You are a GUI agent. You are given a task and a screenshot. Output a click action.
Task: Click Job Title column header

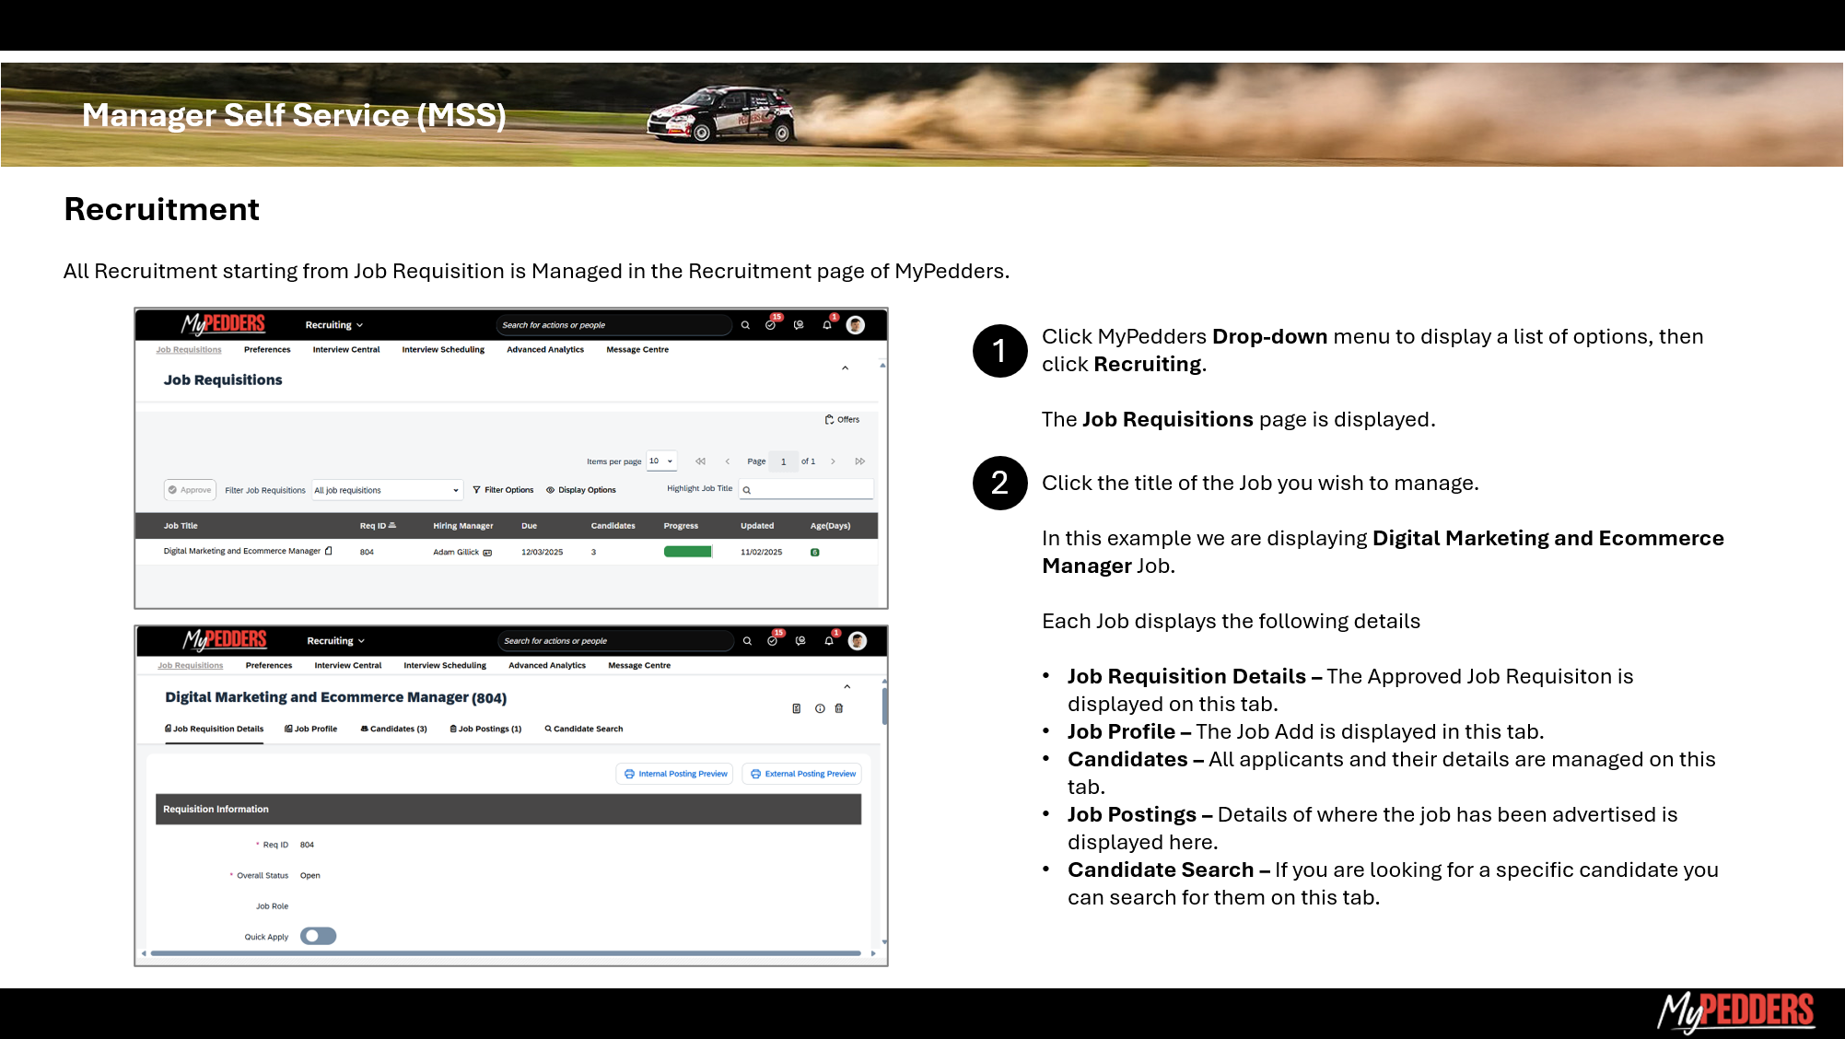pos(181,526)
